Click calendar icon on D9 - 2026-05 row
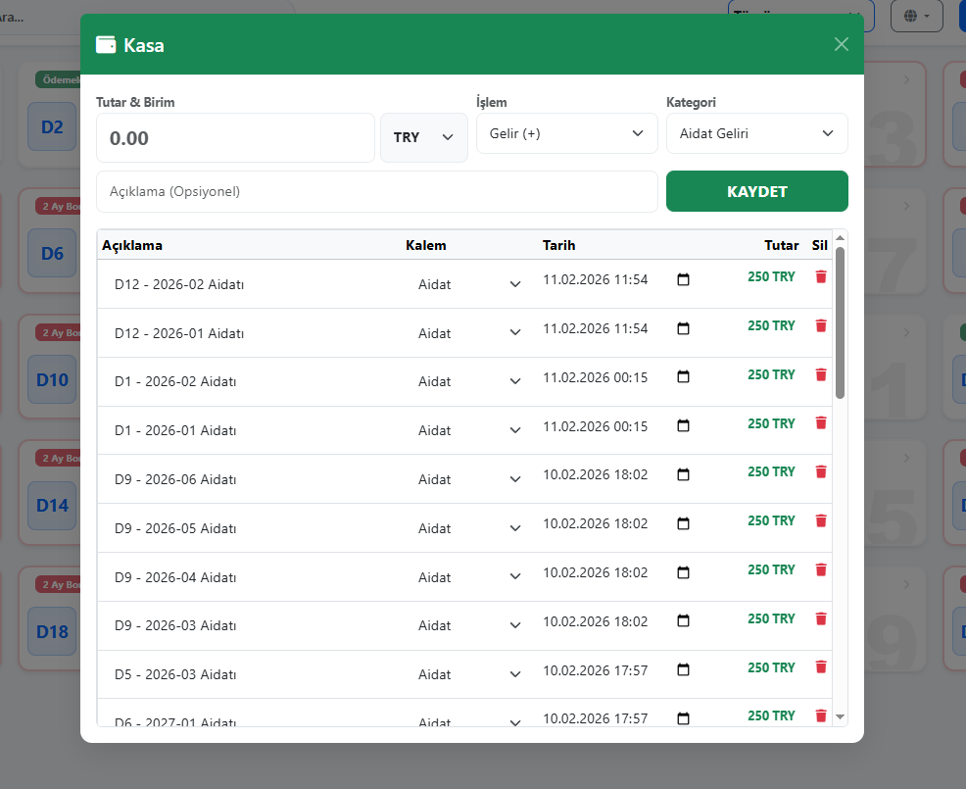The image size is (966, 789). coord(684,524)
